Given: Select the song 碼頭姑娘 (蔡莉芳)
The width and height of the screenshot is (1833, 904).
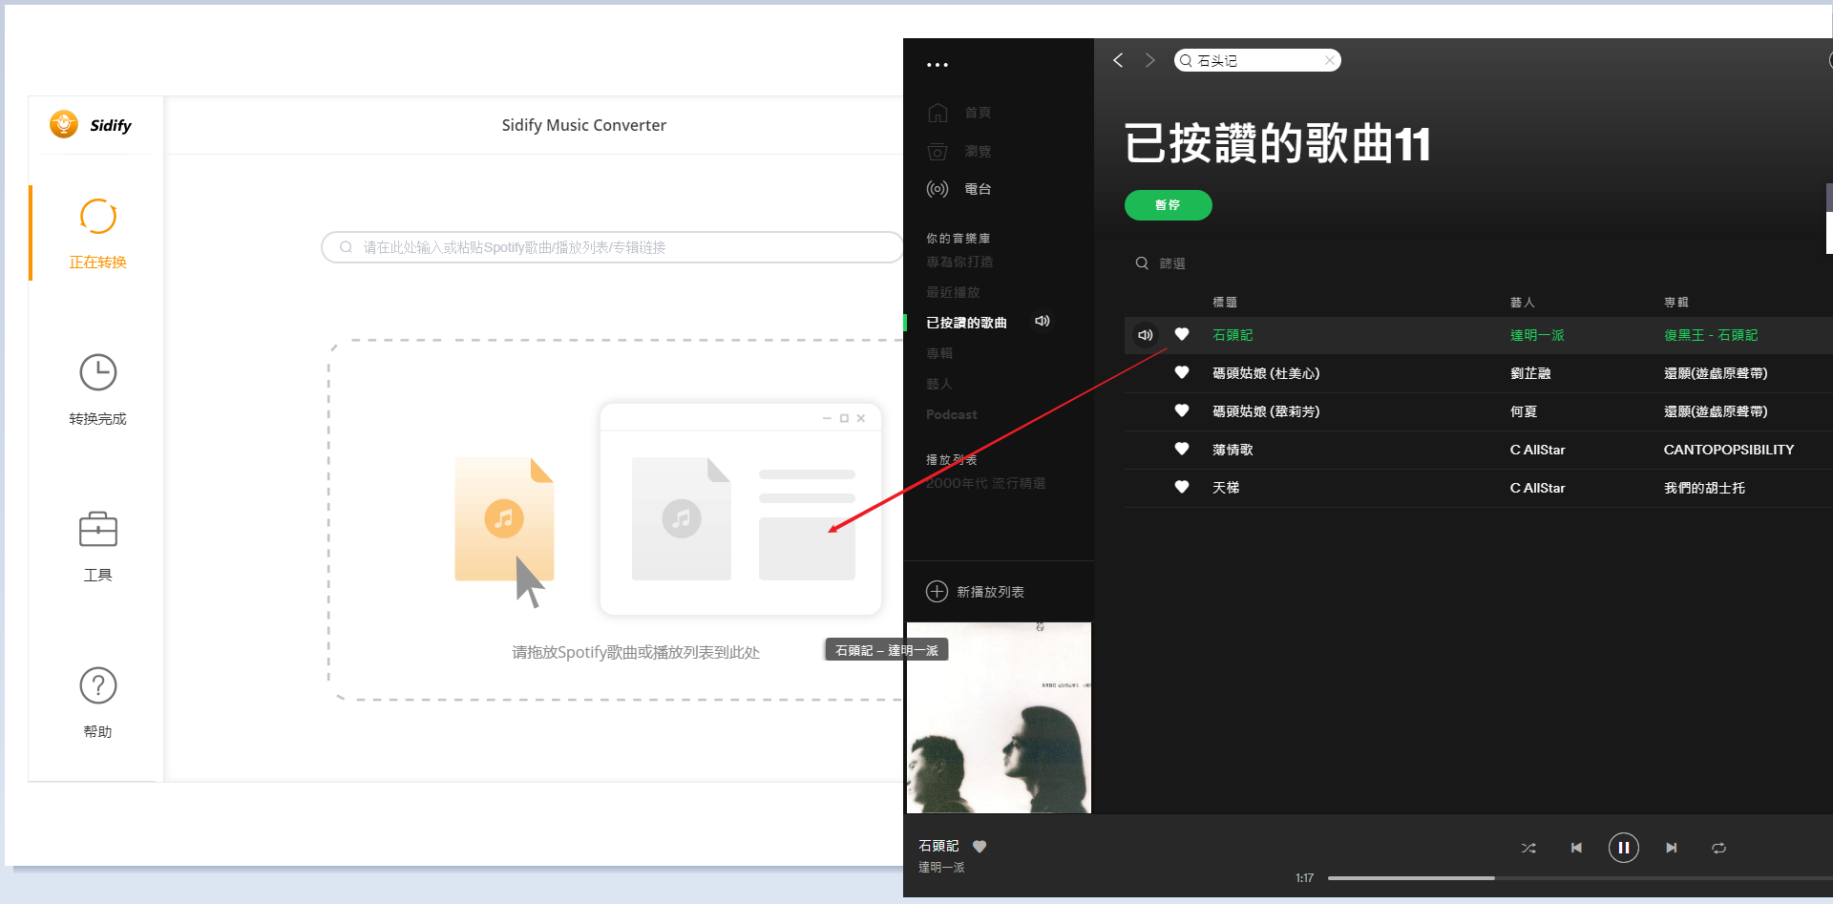Looking at the screenshot, I should (1266, 411).
